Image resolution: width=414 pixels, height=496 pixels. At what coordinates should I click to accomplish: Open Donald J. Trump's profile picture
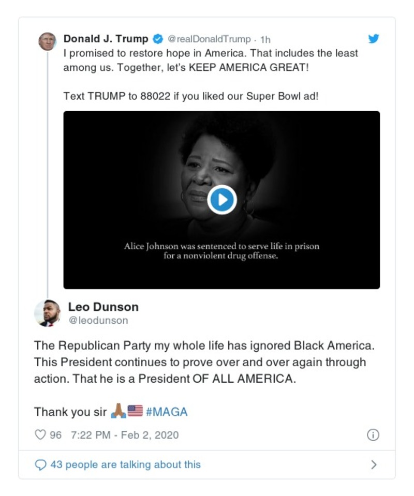[x=47, y=41]
